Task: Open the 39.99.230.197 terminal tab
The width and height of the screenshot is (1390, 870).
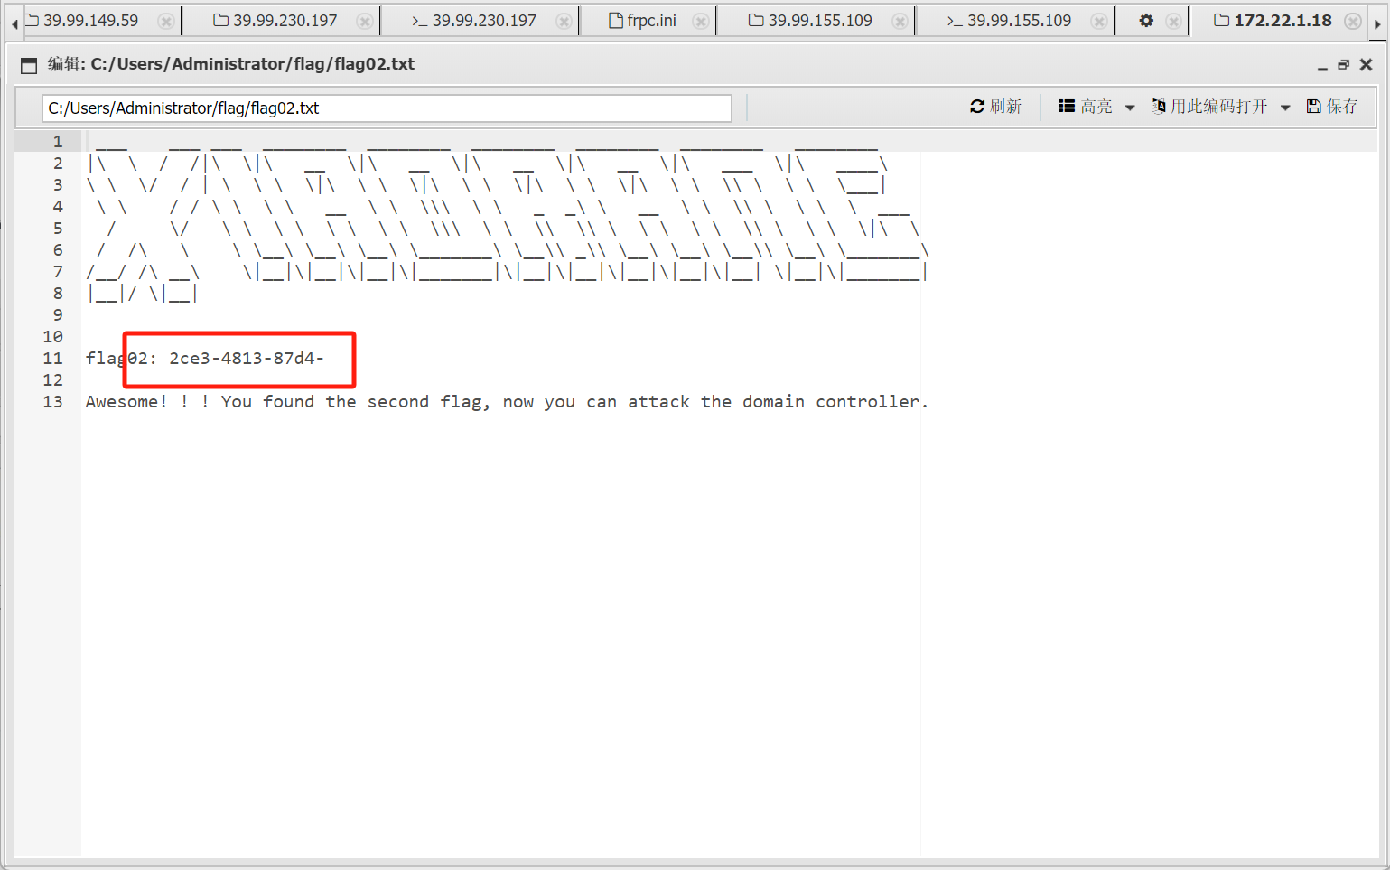Action: tap(474, 21)
